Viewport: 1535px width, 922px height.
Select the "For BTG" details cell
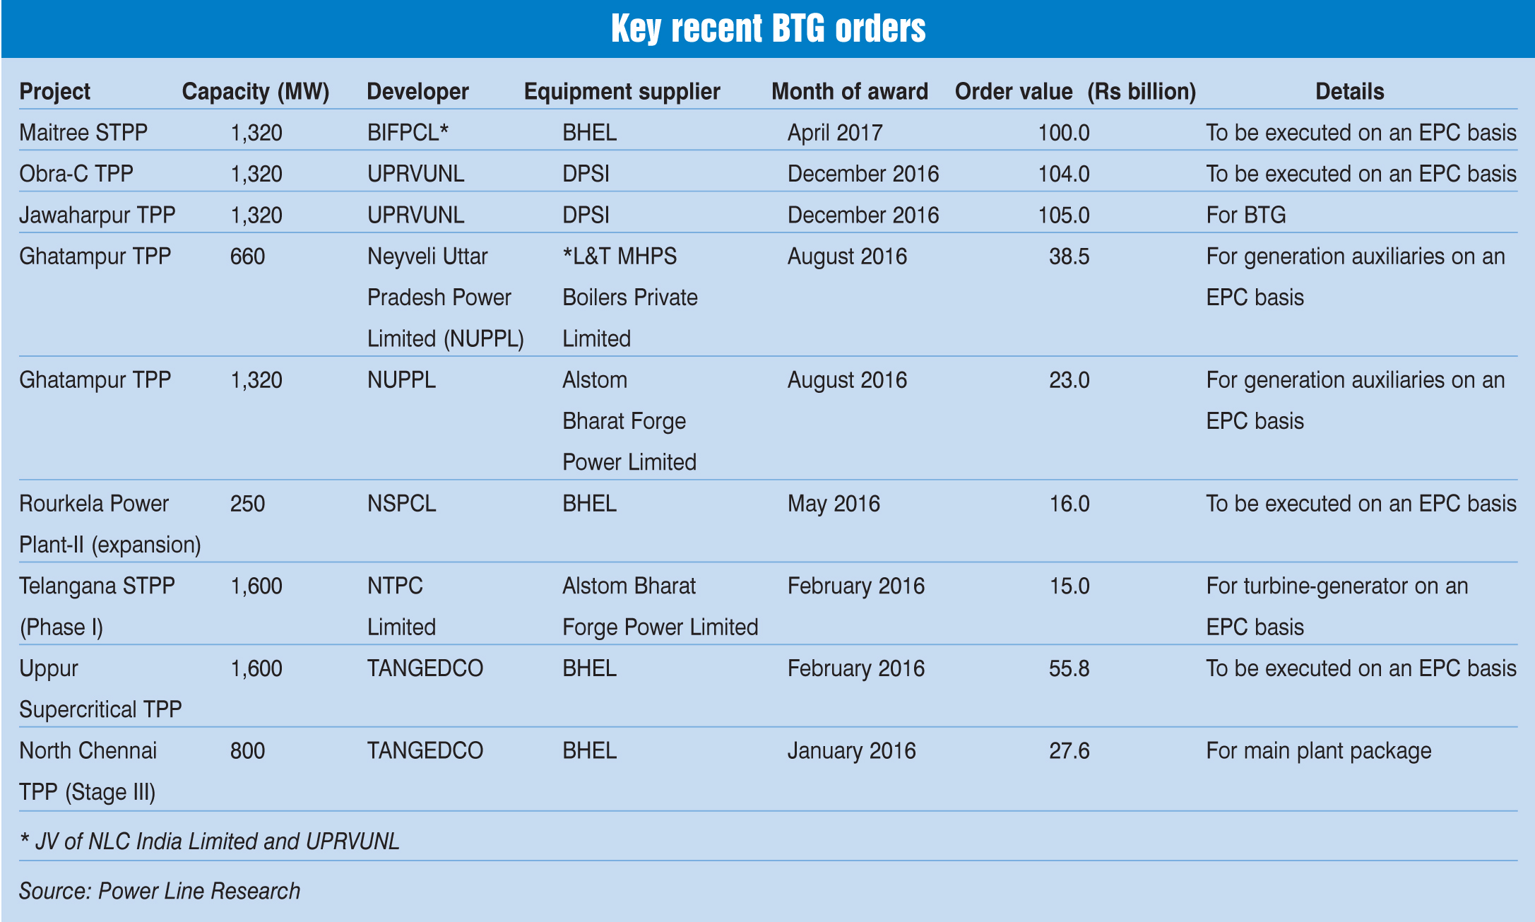(x=1246, y=215)
